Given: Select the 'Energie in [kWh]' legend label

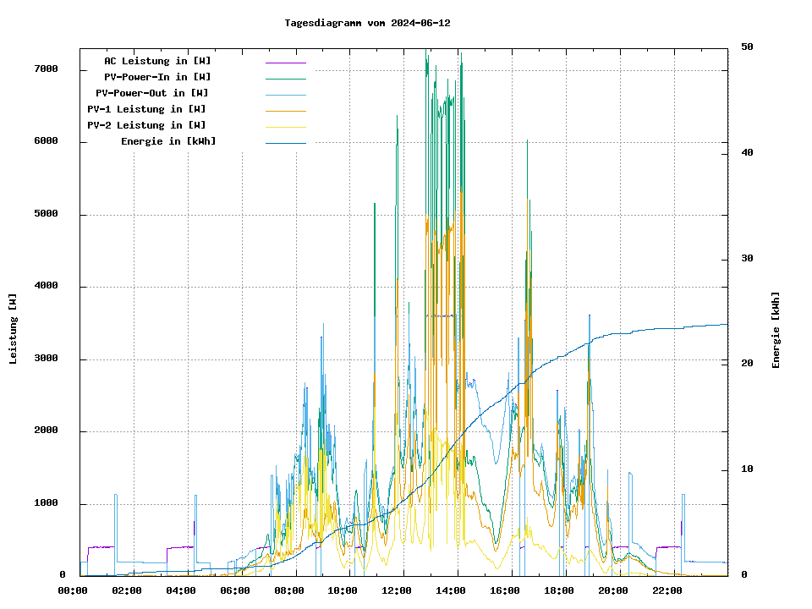Looking at the screenshot, I should click(168, 141).
